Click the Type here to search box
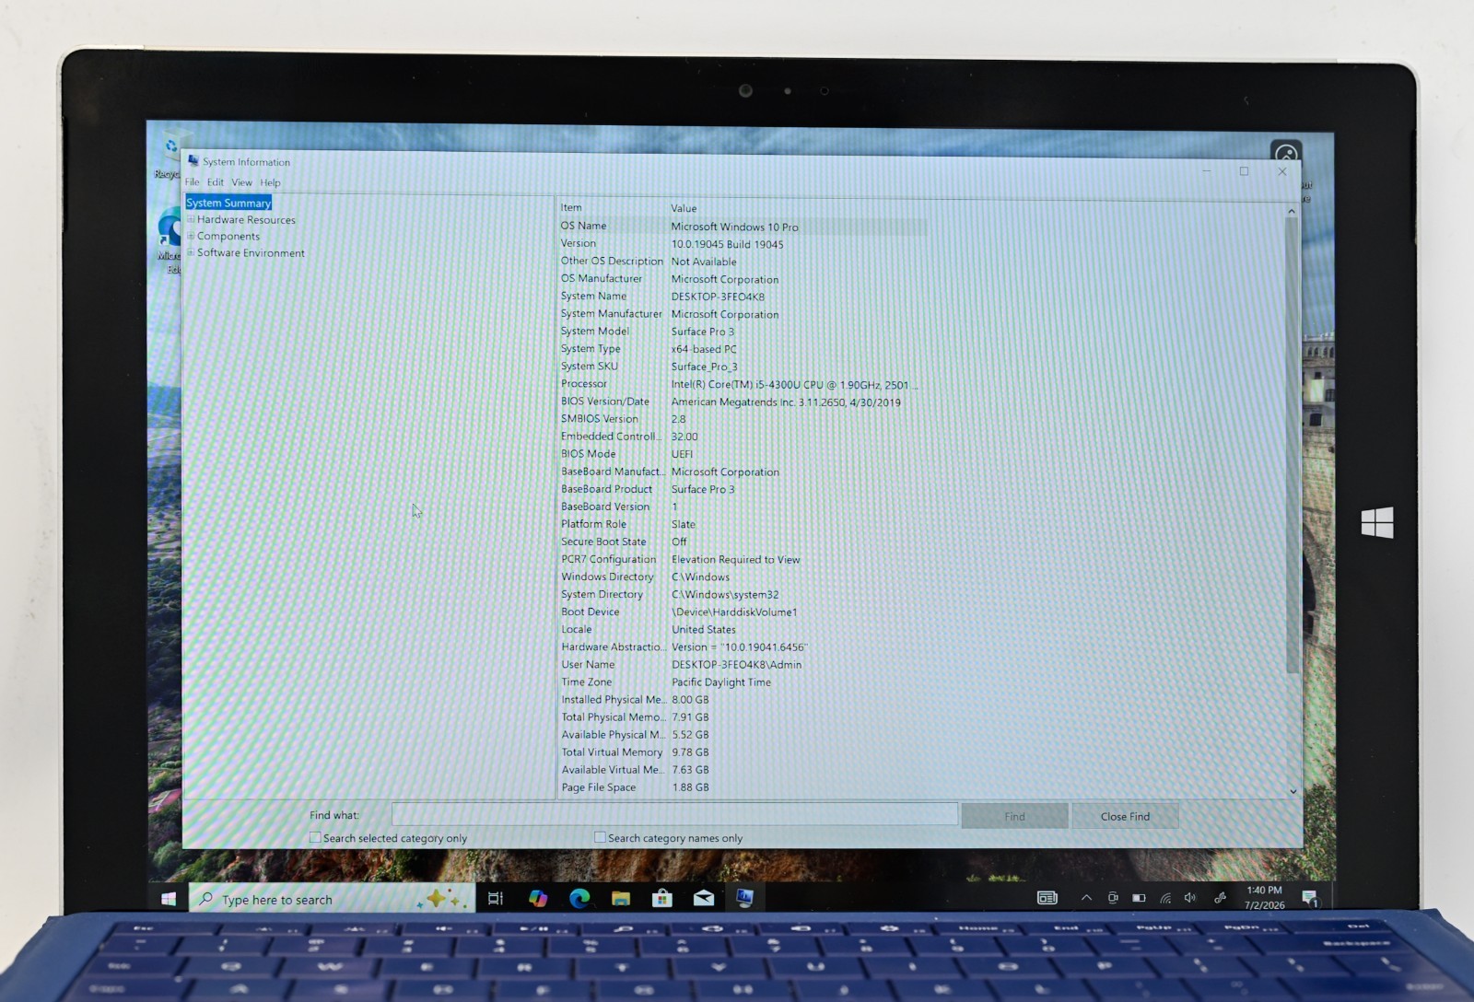The height and width of the screenshot is (1002, 1474). click(x=332, y=898)
